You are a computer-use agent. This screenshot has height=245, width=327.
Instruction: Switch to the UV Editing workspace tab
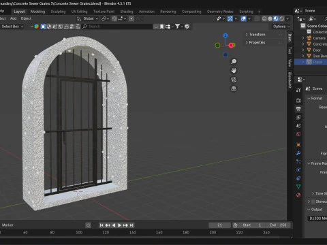(x=79, y=12)
